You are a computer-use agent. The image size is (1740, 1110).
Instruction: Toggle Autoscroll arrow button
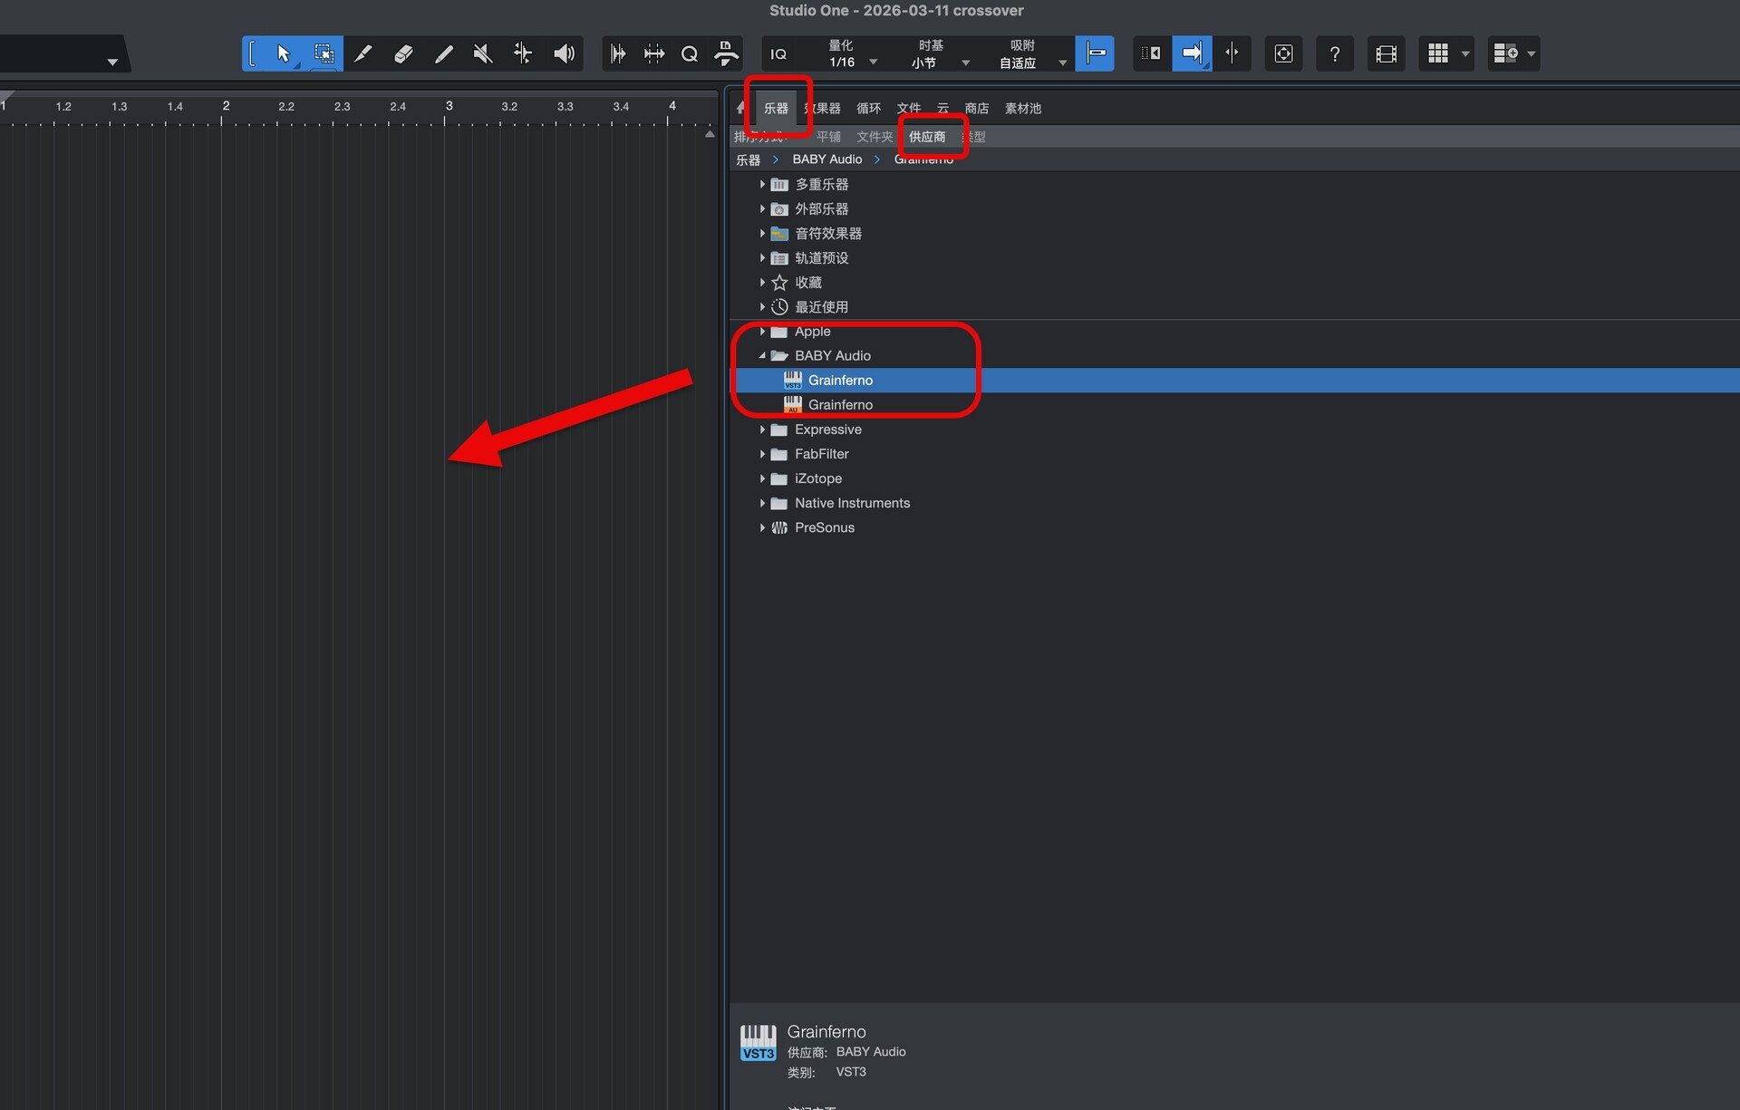point(1192,53)
